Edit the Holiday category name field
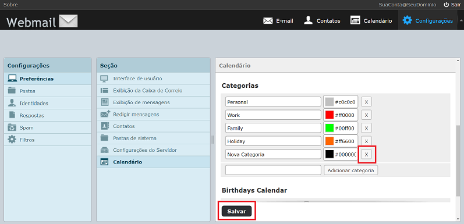 coord(273,141)
